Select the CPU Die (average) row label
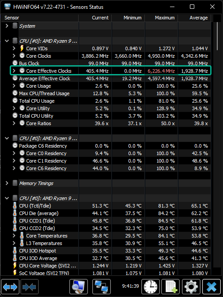 (39, 213)
